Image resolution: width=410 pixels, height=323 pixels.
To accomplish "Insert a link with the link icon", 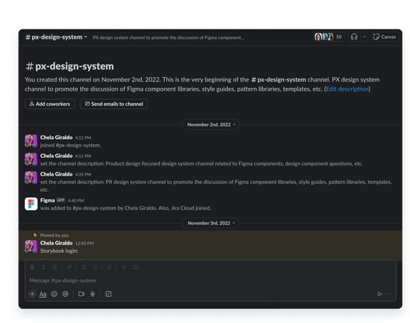I will tap(69, 267).
